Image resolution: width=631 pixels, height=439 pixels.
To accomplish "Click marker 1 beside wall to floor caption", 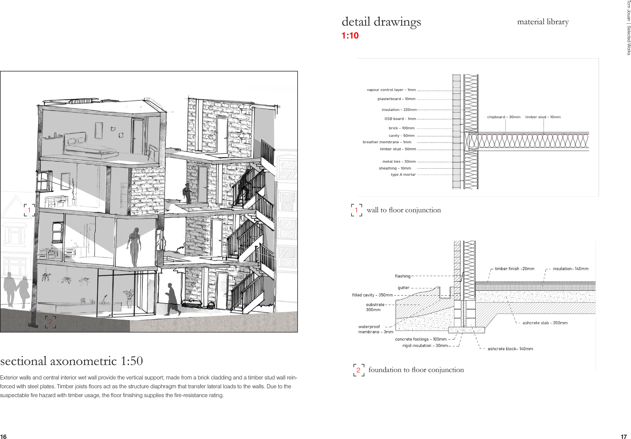I will [x=356, y=211].
